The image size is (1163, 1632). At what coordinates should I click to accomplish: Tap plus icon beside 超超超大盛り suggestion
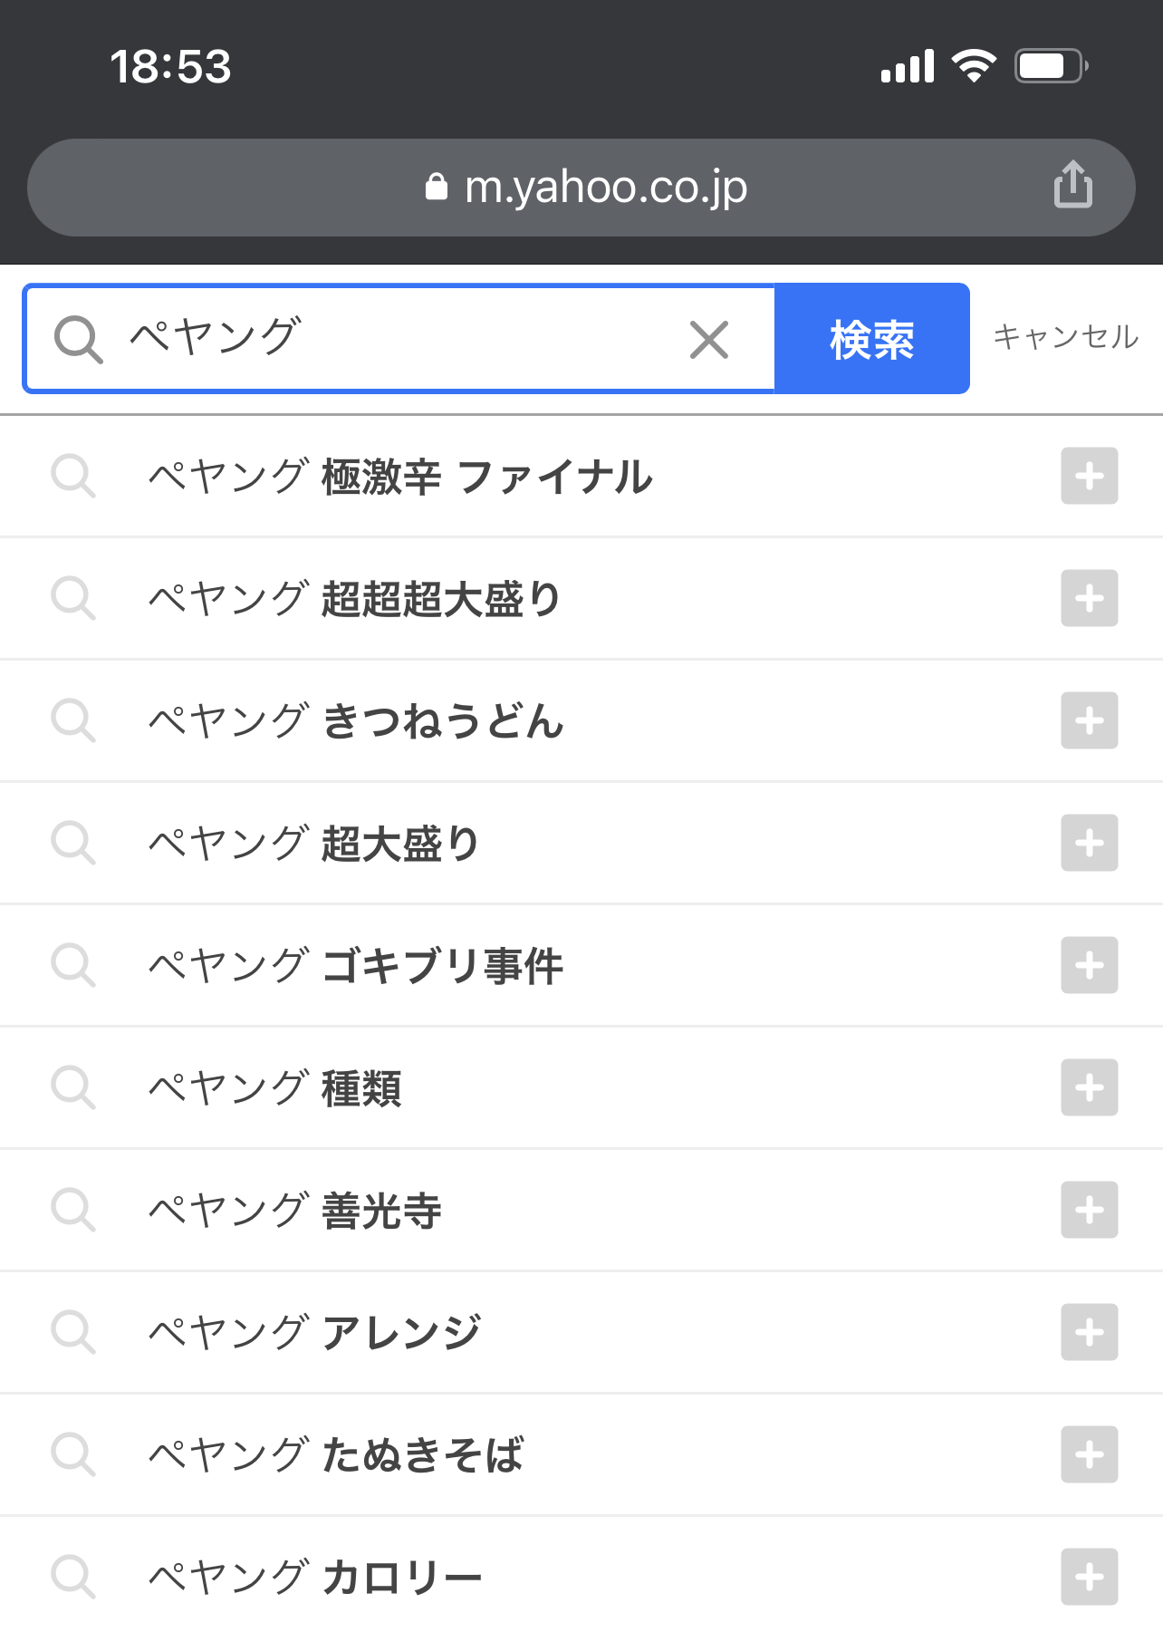tap(1089, 598)
